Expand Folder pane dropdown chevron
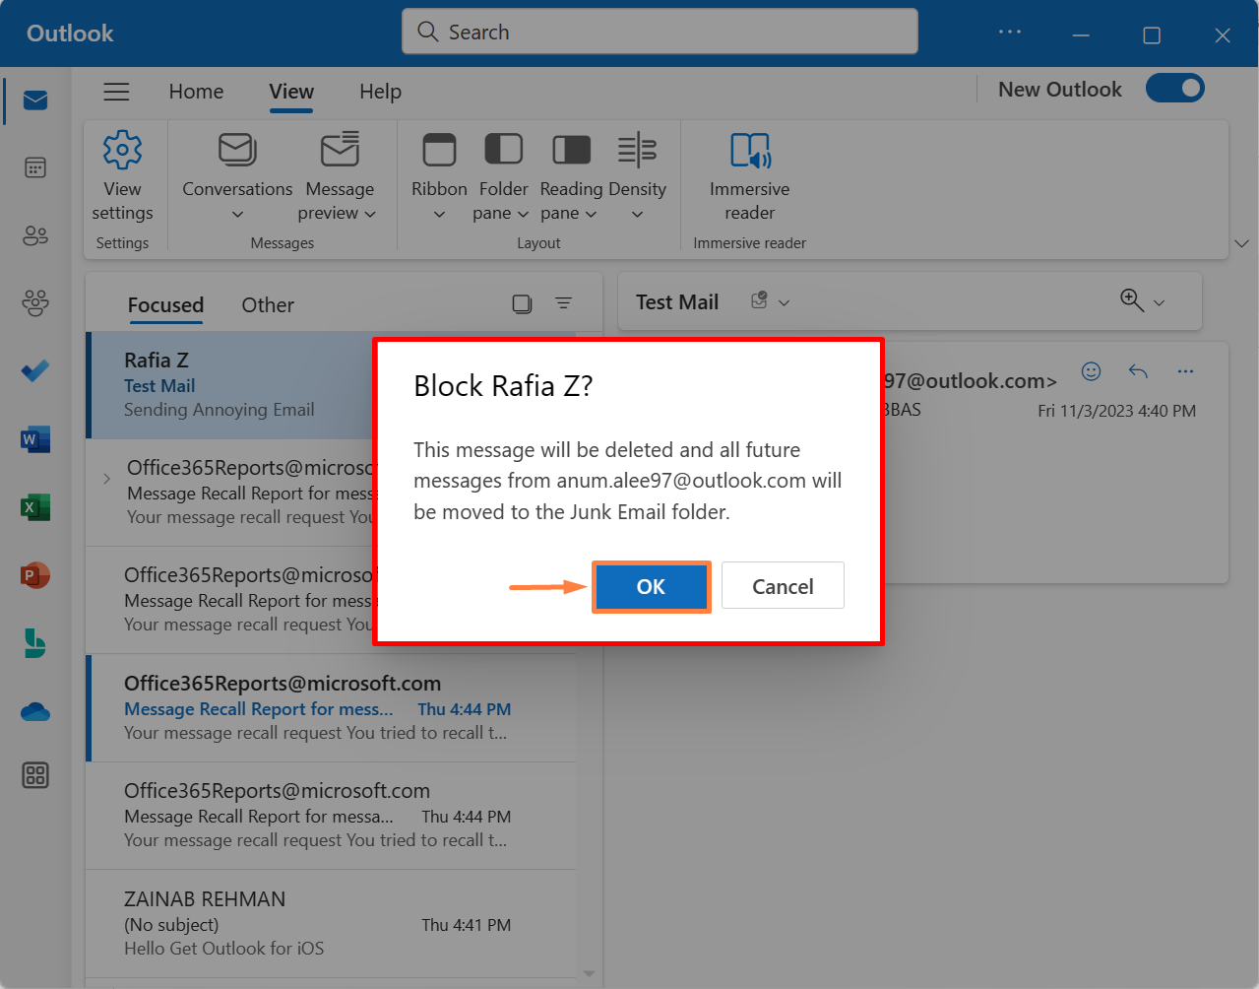The width and height of the screenshot is (1259, 989). [523, 214]
